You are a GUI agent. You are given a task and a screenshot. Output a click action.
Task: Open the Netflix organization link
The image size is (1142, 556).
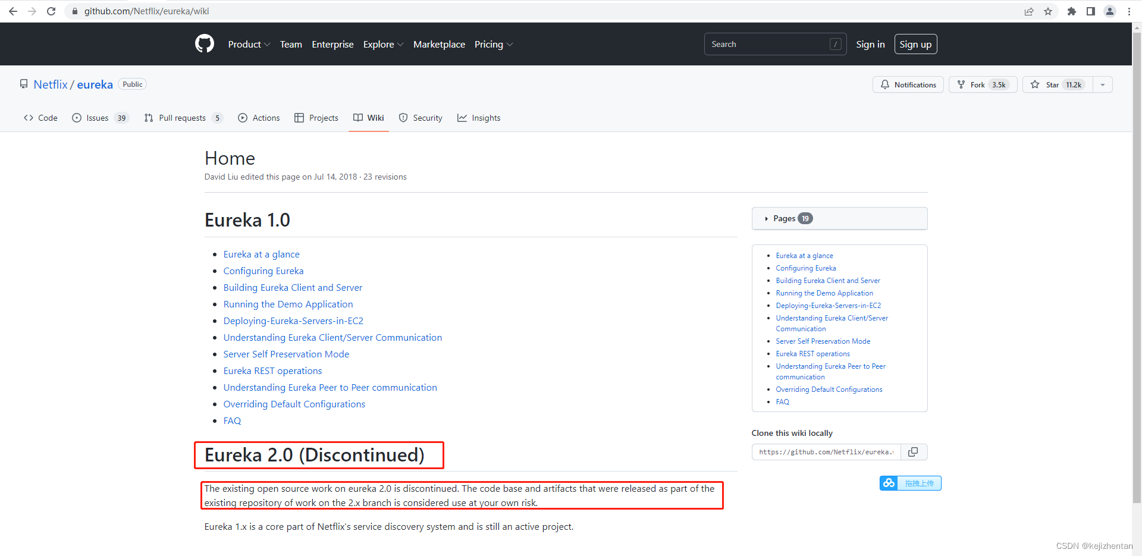point(51,84)
